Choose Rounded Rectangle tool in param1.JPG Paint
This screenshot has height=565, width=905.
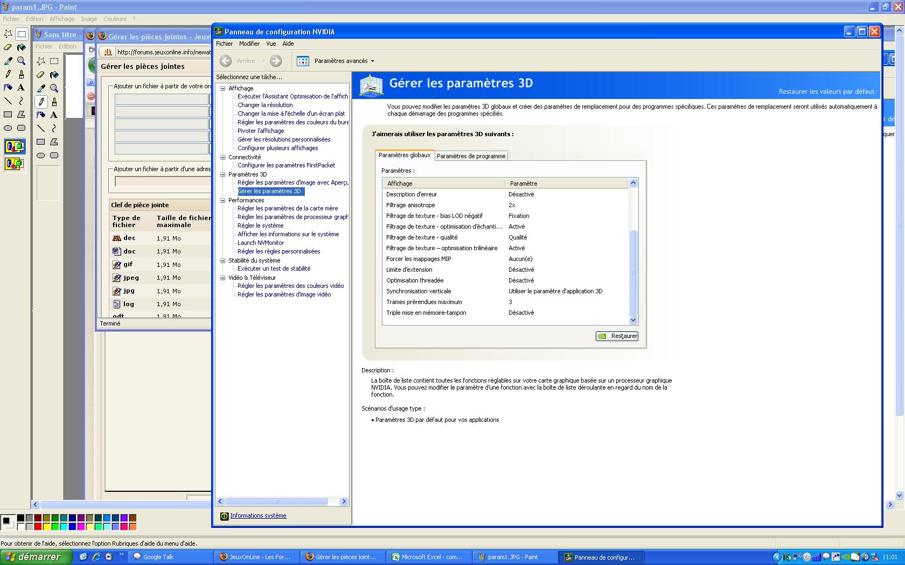(x=22, y=128)
